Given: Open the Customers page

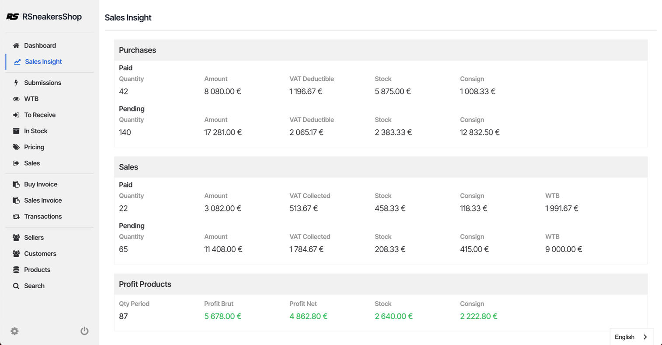Looking at the screenshot, I should pos(40,254).
